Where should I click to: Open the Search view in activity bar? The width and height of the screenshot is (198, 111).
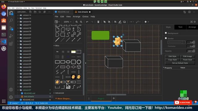click(x=11, y=20)
